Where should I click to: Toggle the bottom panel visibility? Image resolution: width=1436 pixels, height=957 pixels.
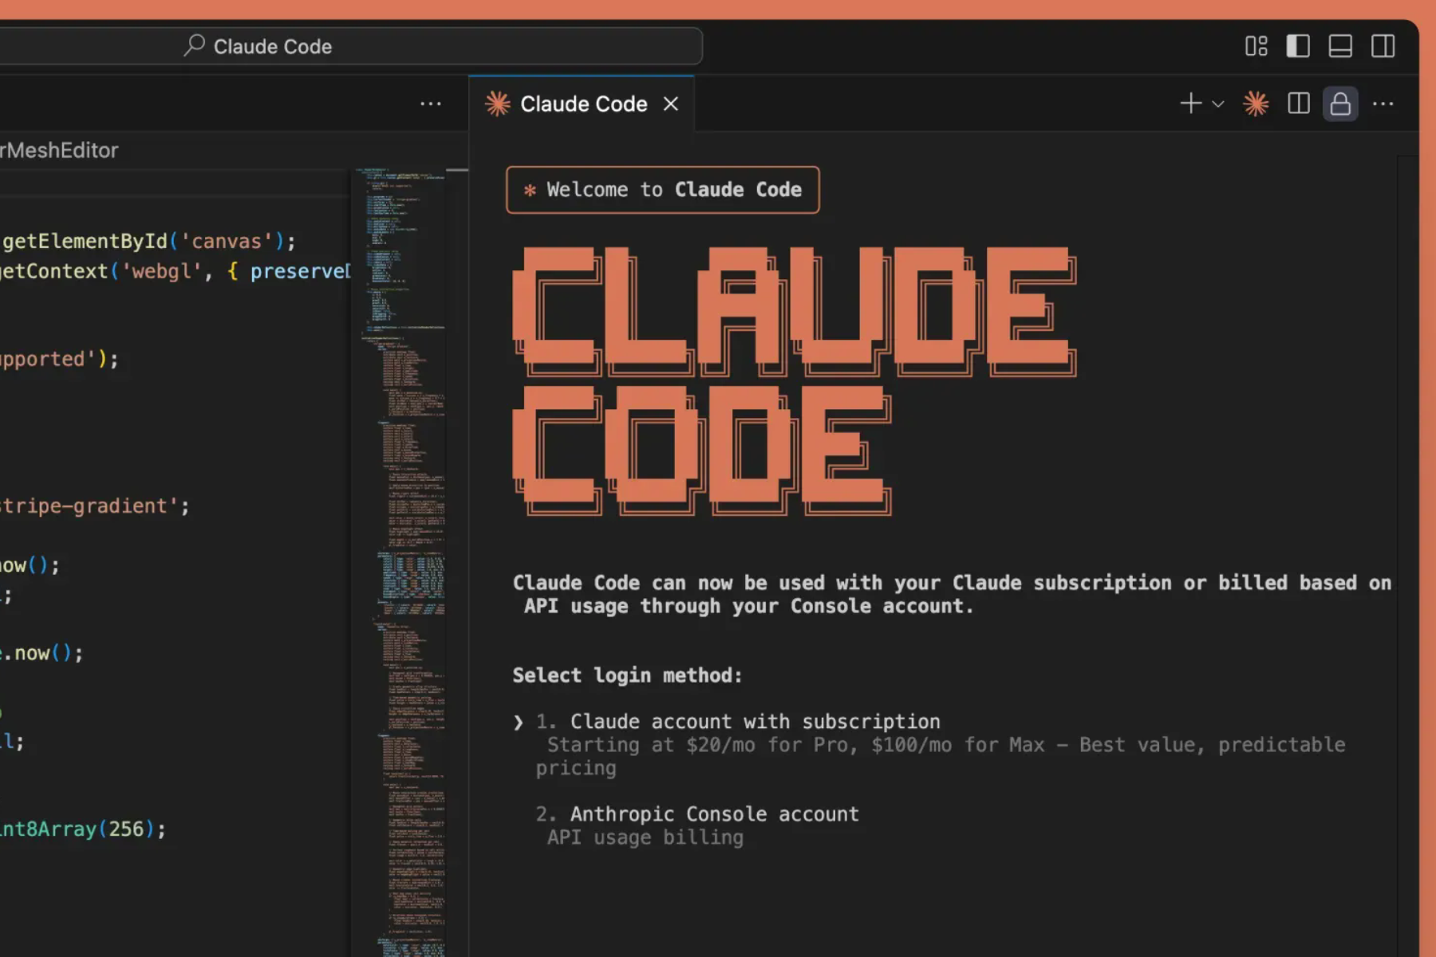tap(1340, 46)
